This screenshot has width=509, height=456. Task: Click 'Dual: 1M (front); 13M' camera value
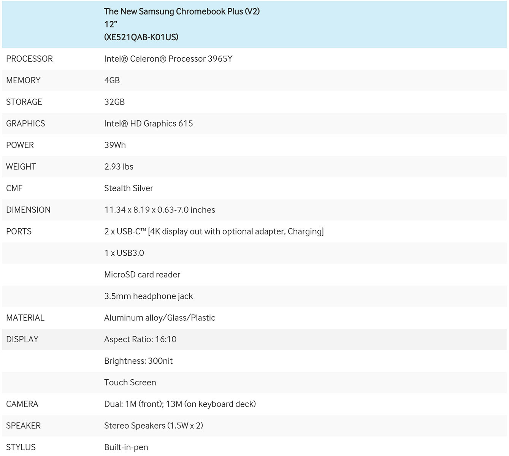(180, 404)
